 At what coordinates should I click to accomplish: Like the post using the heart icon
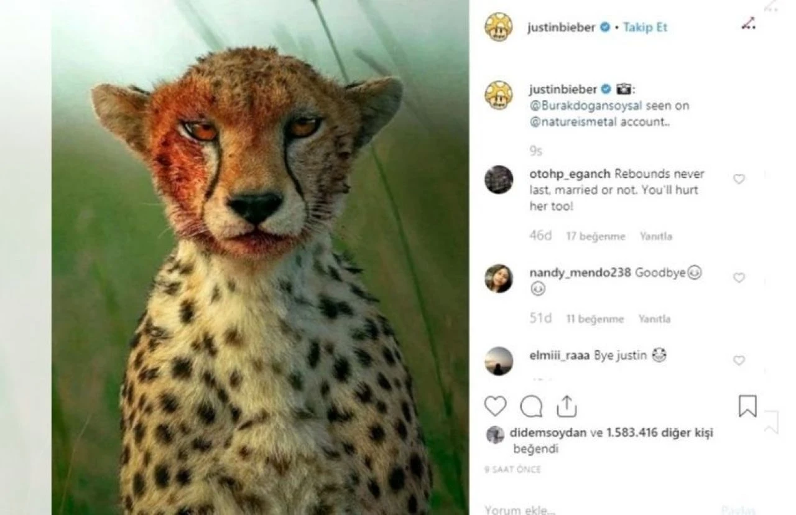click(x=494, y=406)
